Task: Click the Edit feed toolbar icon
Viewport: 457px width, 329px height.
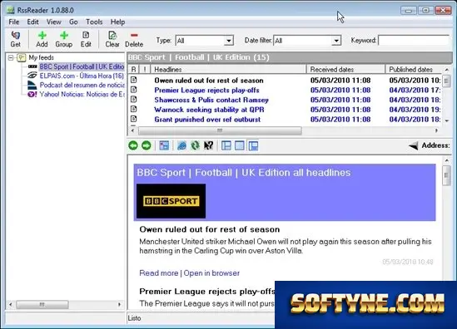Action: 86,39
